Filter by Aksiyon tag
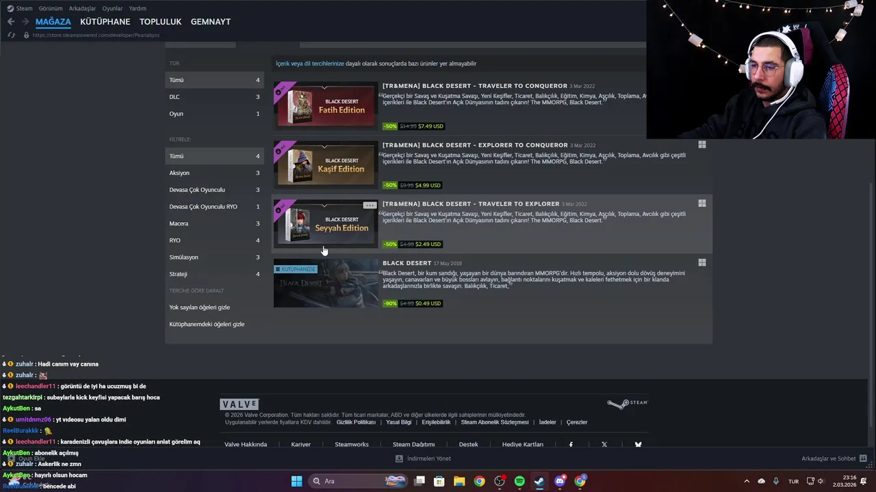The width and height of the screenshot is (876, 492). (x=214, y=173)
